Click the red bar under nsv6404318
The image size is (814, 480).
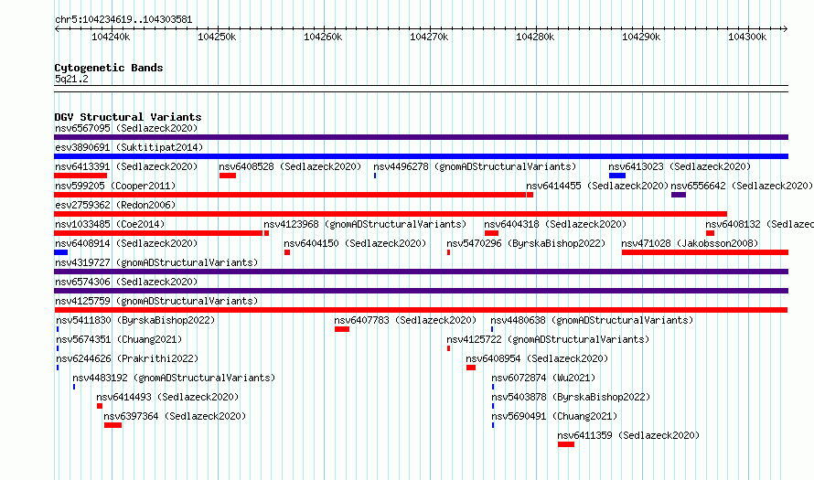[492, 233]
